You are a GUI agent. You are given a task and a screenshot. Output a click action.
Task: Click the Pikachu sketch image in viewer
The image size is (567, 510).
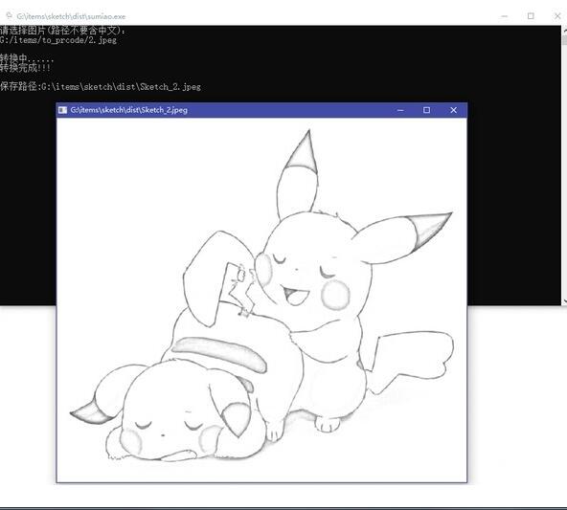pos(261,299)
